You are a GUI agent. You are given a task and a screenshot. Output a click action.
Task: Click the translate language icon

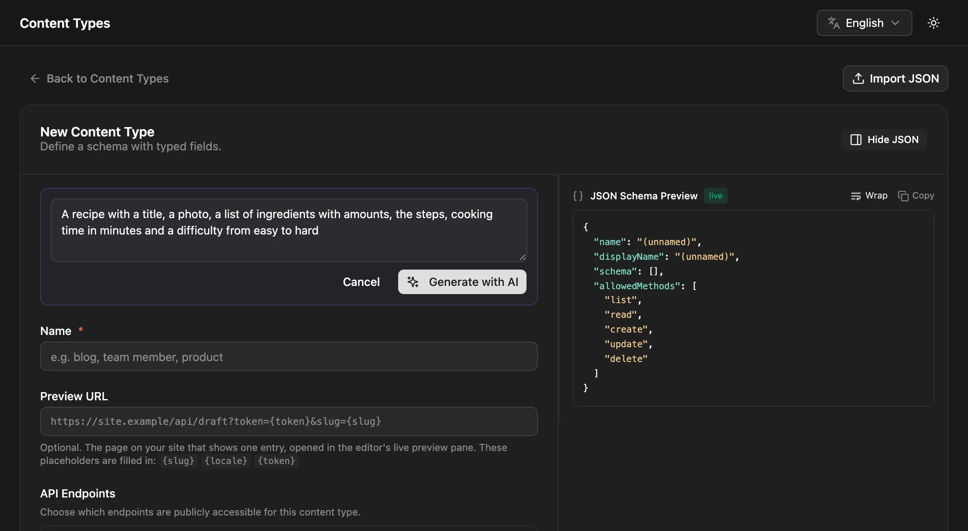point(834,23)
